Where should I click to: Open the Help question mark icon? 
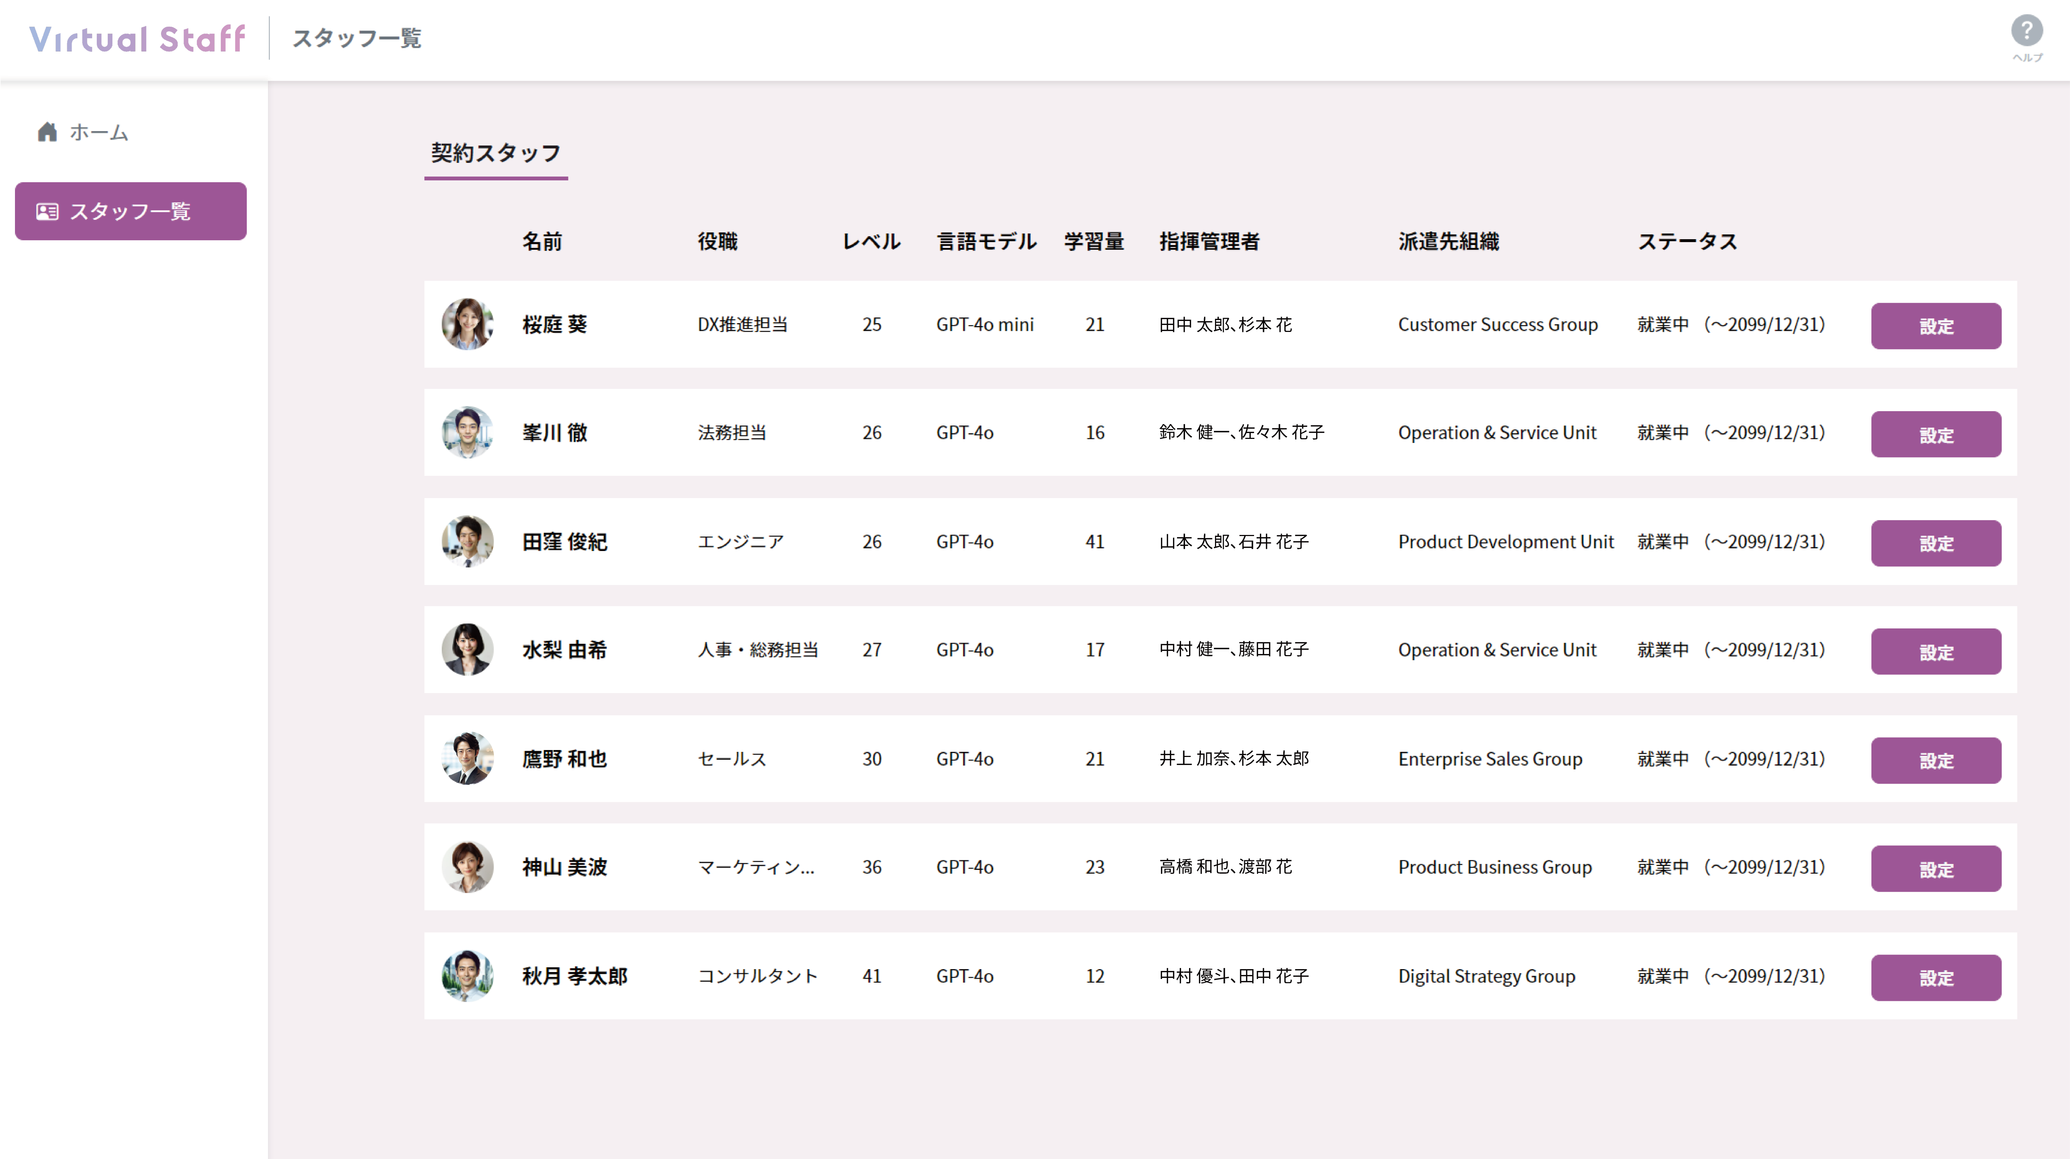(x=2027, y=31)
